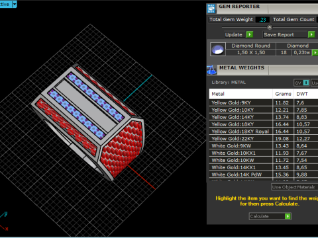Click the Gem Reporter panel icon
This screenshot has width=318, height=238.
click(x=211, y=9)
